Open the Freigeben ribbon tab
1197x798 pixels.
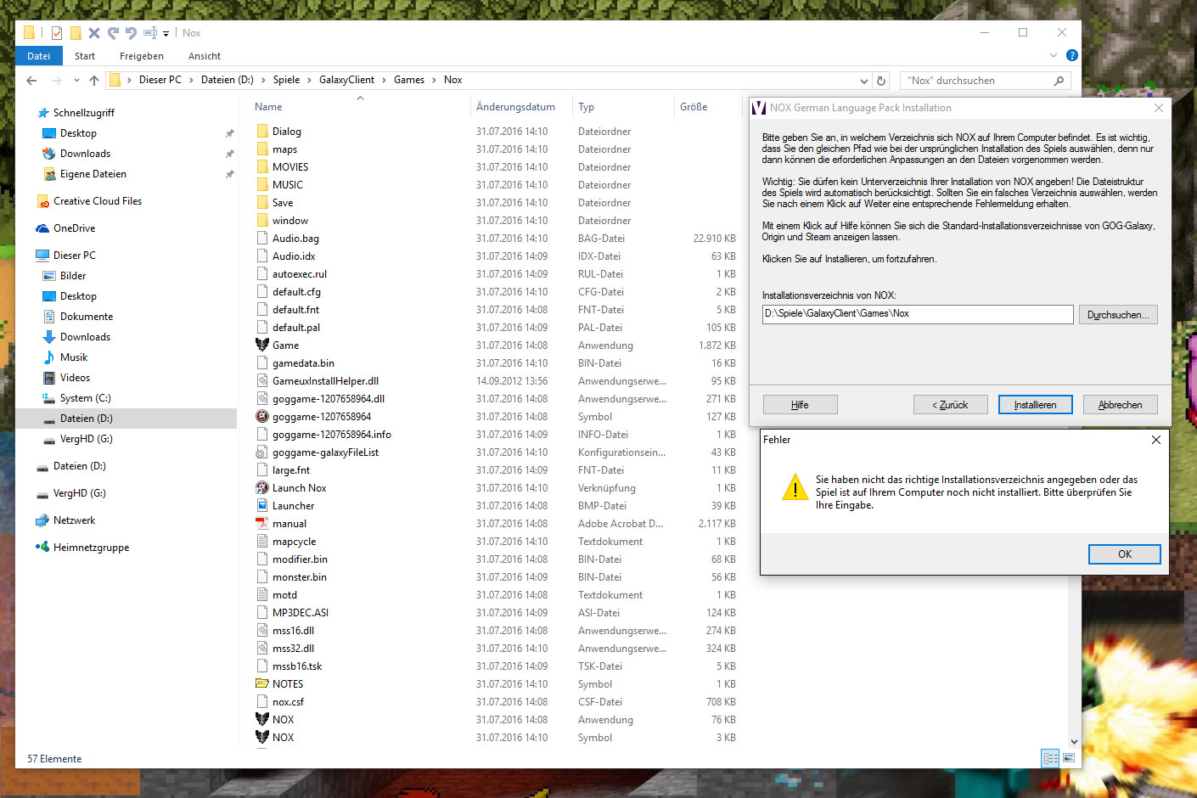142,56
